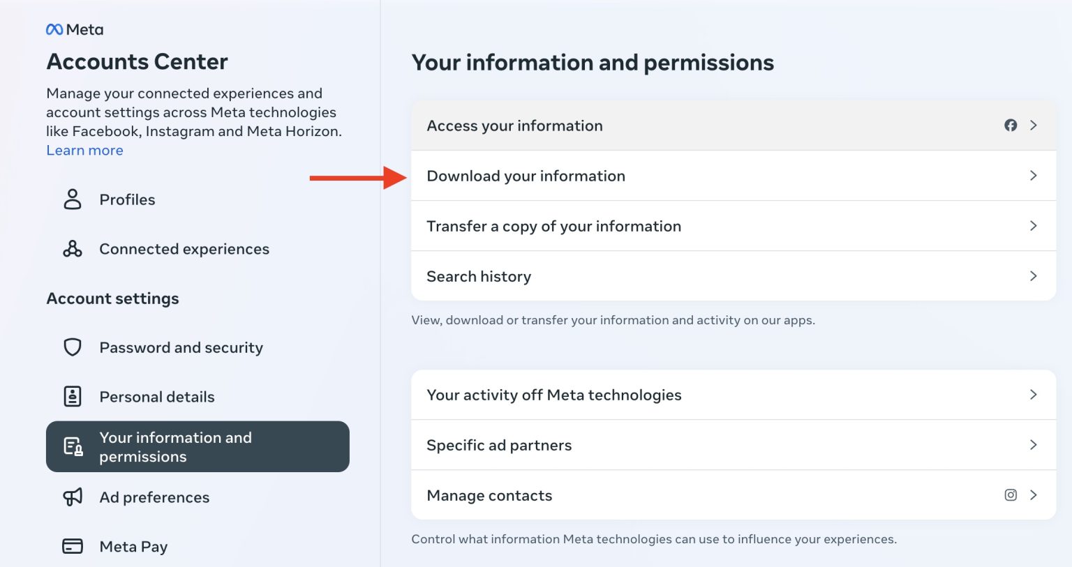Screen dimensions: 1072x567
Task: Expand Transfer a copy of your information chevron
Action: (1034, 226)
